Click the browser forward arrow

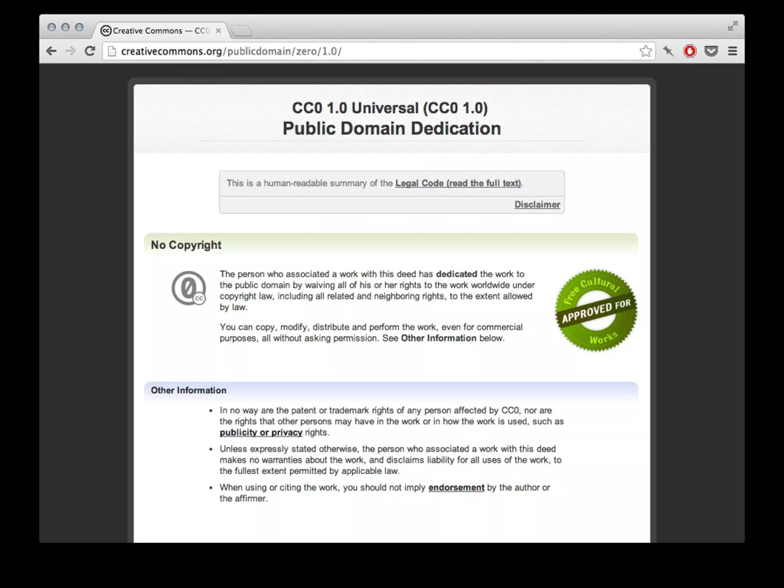click(x=70, y=51)
